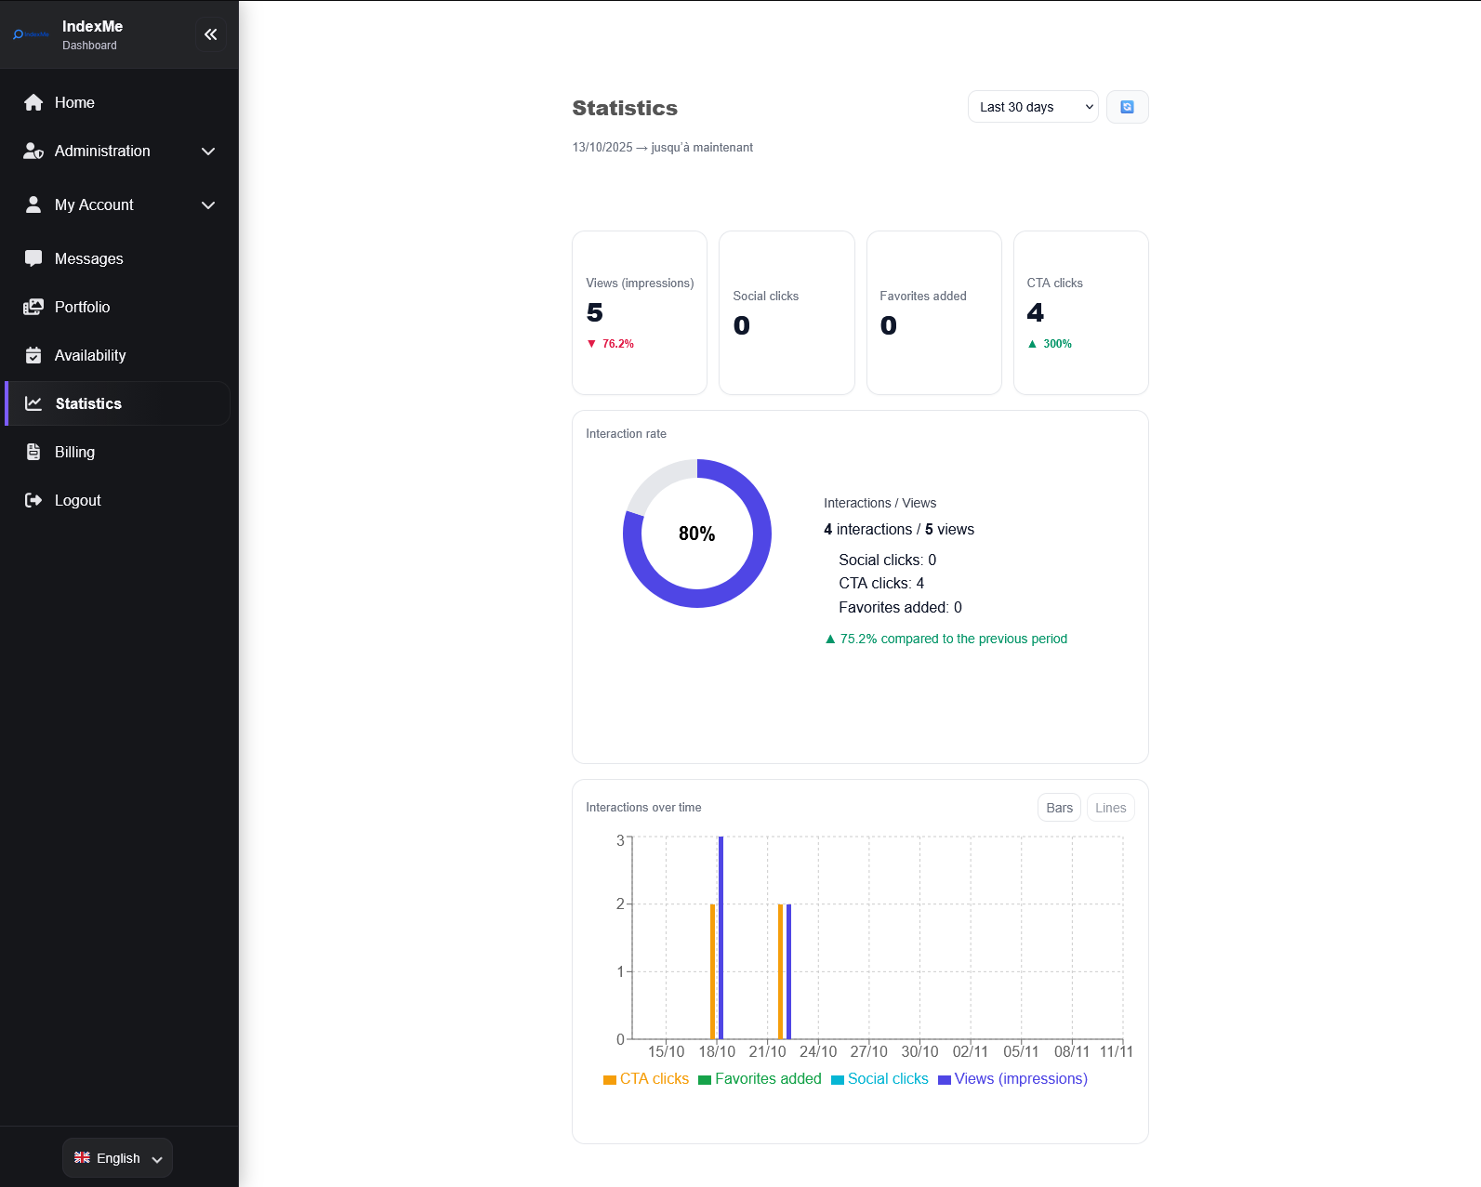
Task: Click the purple Views legend swatch
Action: tap(945, 1080)
